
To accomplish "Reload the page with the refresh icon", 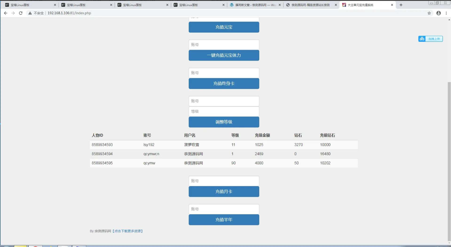I will click(21, 13).
